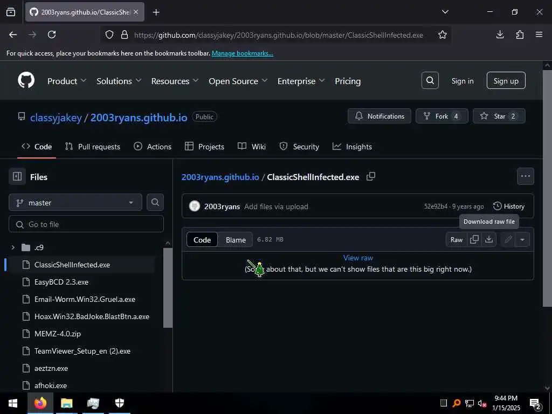Open File Explorer from the taskbar
This screenshot has width=552, height=414.
(66, 403)
